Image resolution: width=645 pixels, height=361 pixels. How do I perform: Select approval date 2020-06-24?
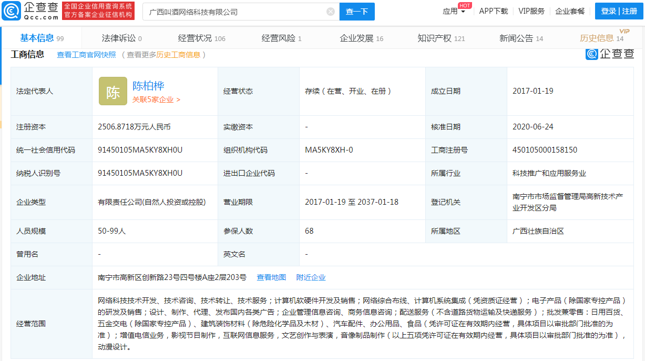[x=533, y=127]
